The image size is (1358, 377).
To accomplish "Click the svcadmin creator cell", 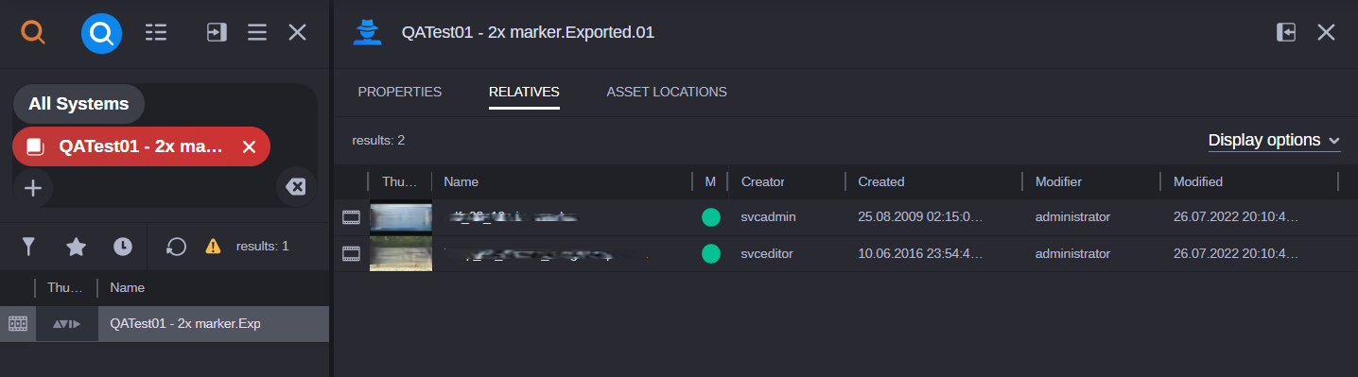I will [769, 217].
